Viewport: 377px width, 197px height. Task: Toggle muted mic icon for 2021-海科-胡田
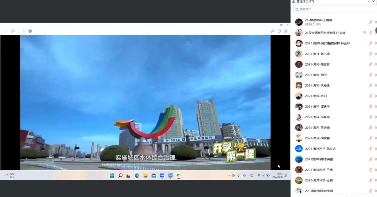tap(370, 75)
